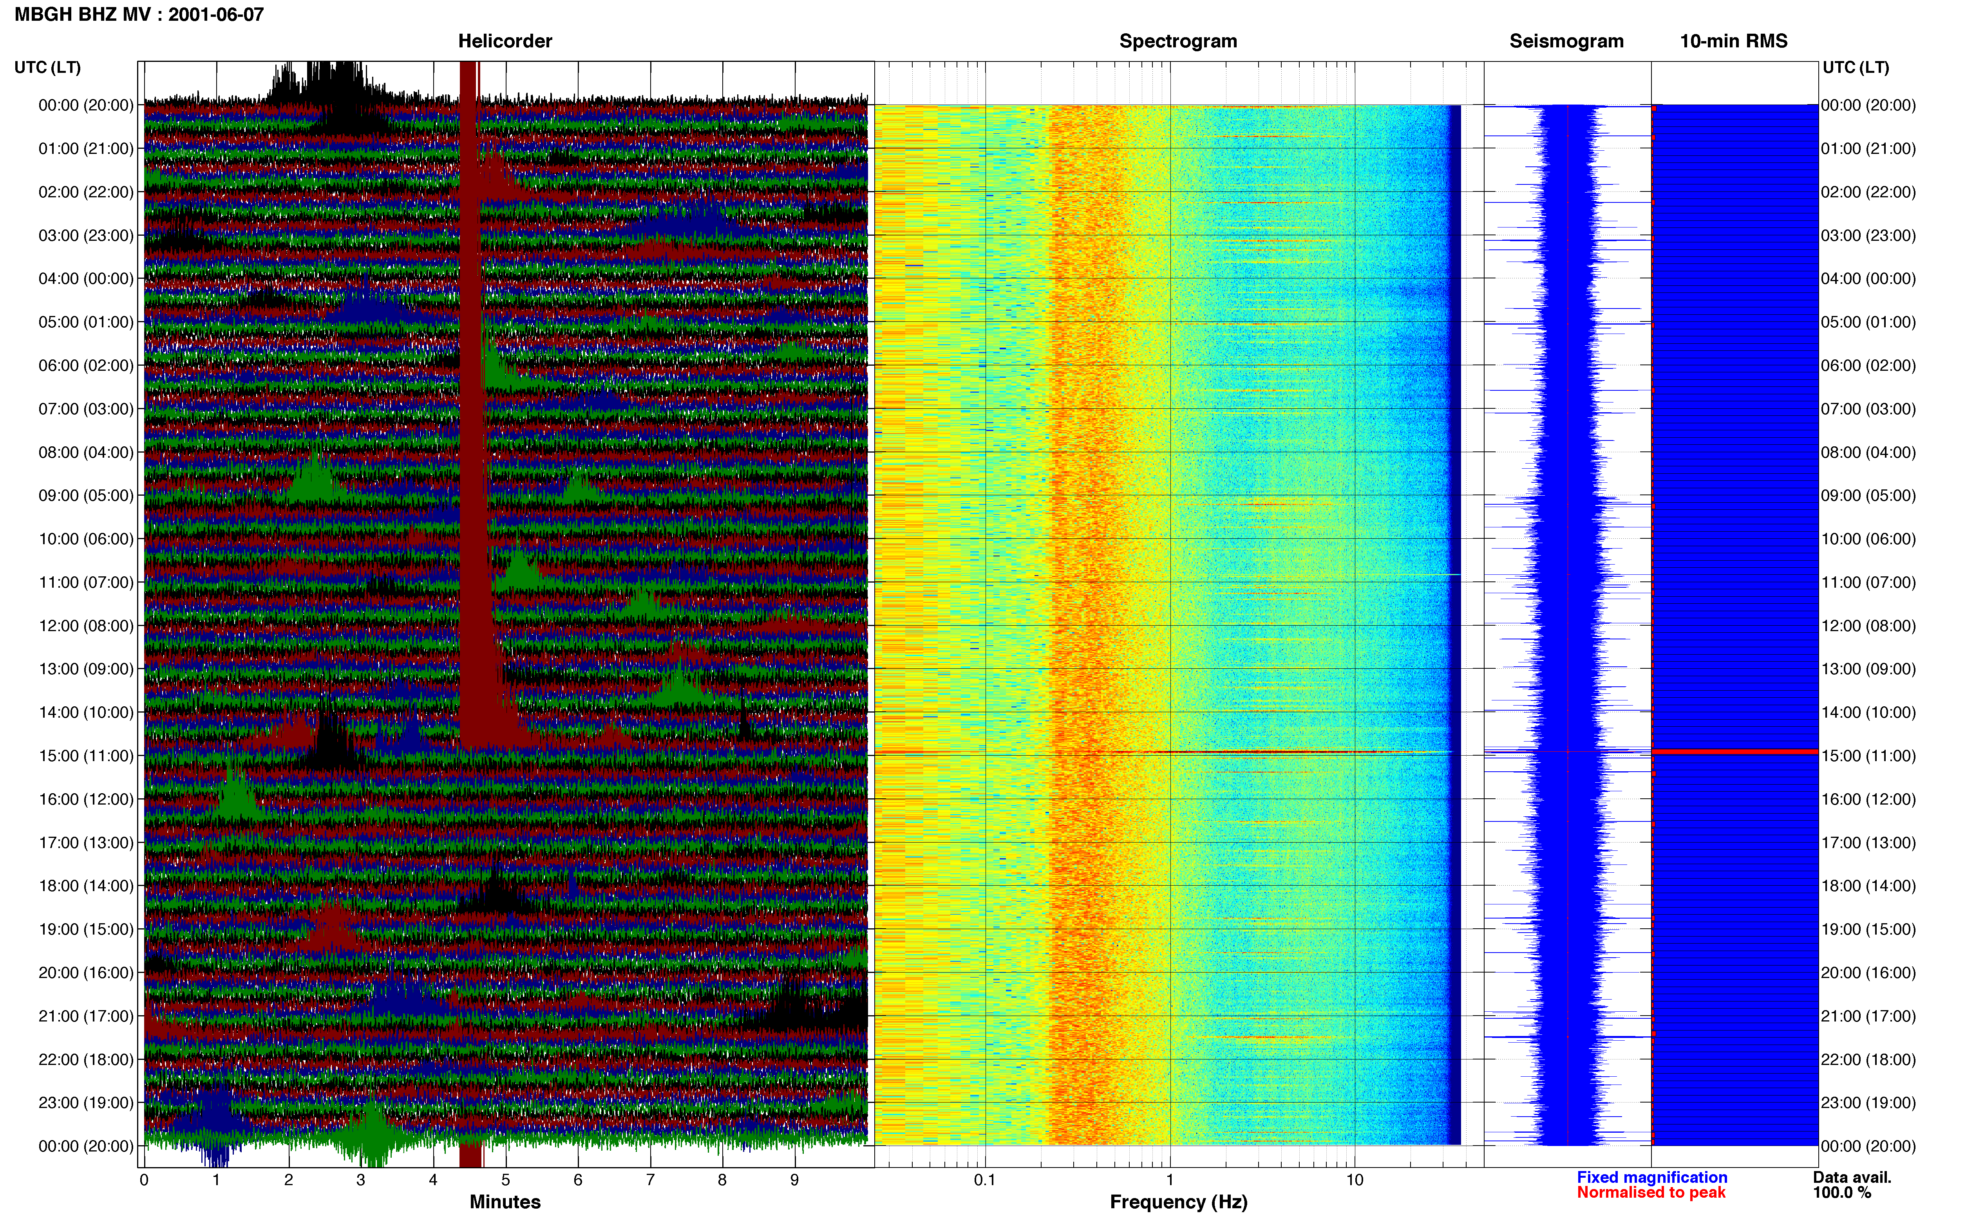The height and width of the screenshot is (1229, 1966).
Task: Click the left 03:00 (23:00) time label
Action: tap(85, 236)
